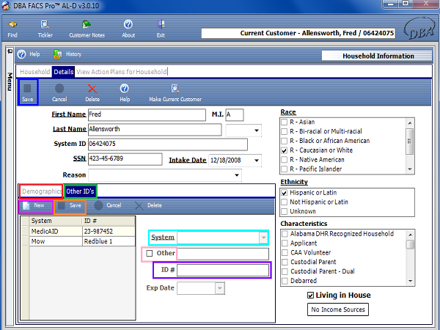Click into the SSN field
This screenshot has width=440, height=330.
tap(125, 159)
